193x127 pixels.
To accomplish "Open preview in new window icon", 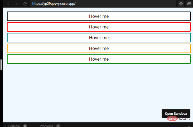I will pyautogui.click(x=189, y=4).
